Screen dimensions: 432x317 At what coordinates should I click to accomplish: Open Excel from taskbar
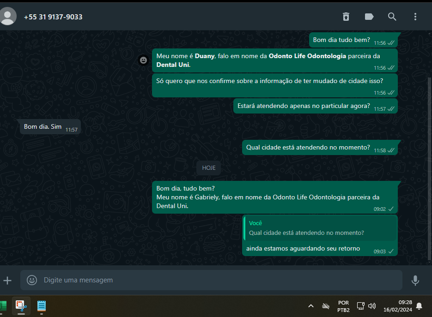coord(3,306)
